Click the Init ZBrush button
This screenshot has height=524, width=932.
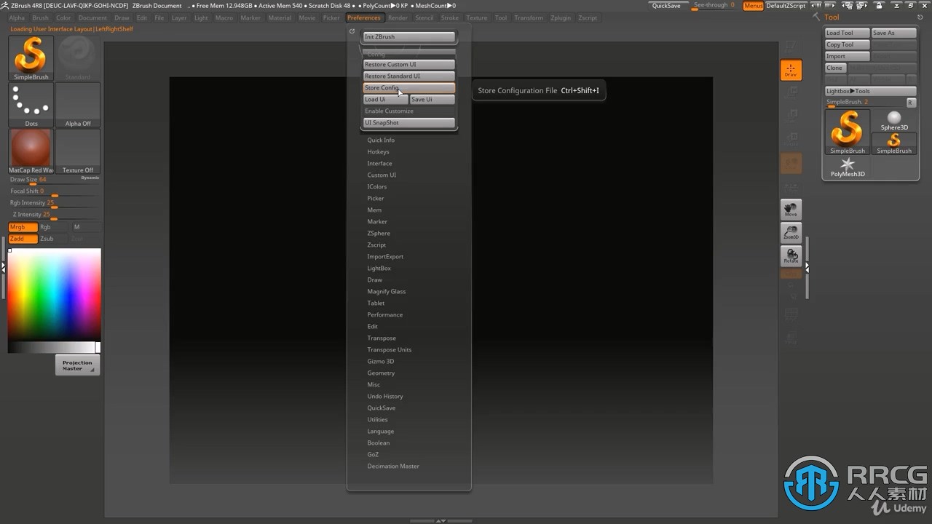click(x=409, y=36)
